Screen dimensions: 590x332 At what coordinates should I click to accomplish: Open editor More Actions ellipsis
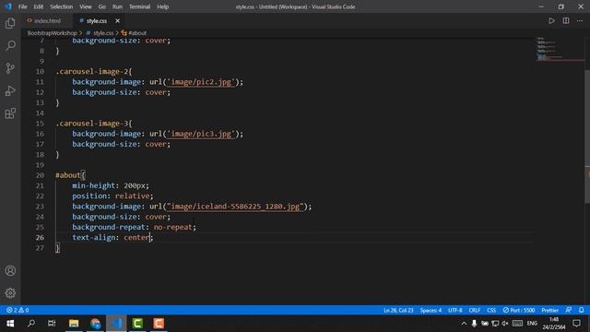[580, 20]
